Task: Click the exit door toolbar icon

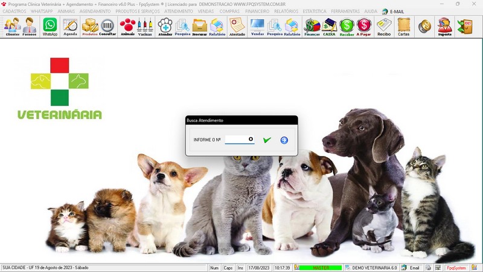Action: click(x=465, y=27)
